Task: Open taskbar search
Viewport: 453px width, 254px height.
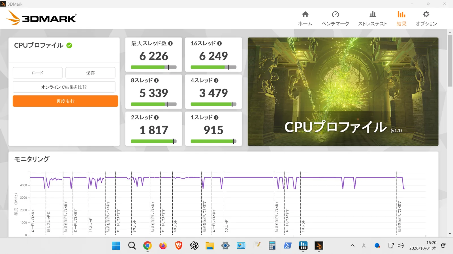Action: (132, 246)
